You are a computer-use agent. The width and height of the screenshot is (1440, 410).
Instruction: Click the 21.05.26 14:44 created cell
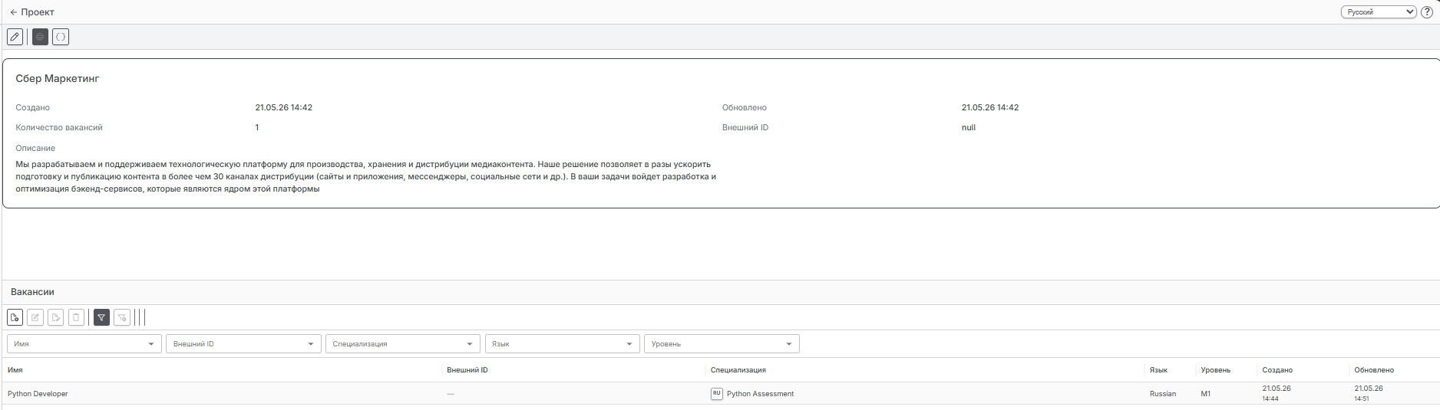pyautogui.click(x=1277, y=393)
